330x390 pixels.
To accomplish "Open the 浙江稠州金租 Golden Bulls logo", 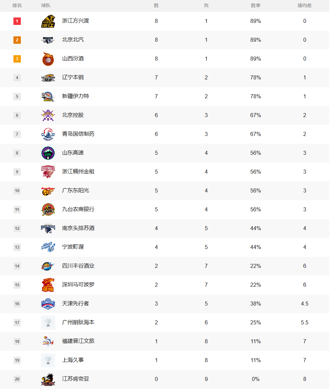I will 48,172.
